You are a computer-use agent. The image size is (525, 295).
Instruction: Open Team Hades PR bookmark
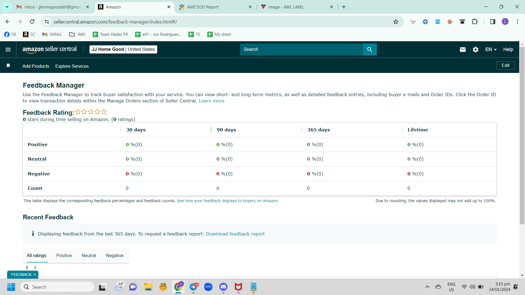click(x=110, y=34)
